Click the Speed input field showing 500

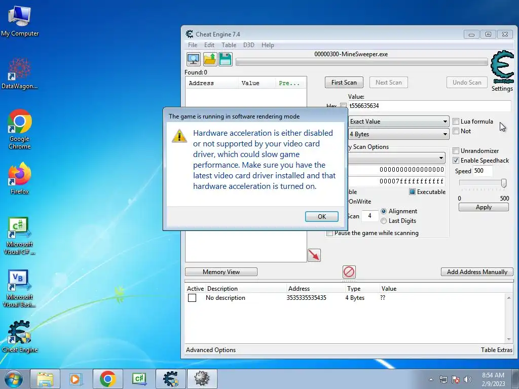(483, 171)
